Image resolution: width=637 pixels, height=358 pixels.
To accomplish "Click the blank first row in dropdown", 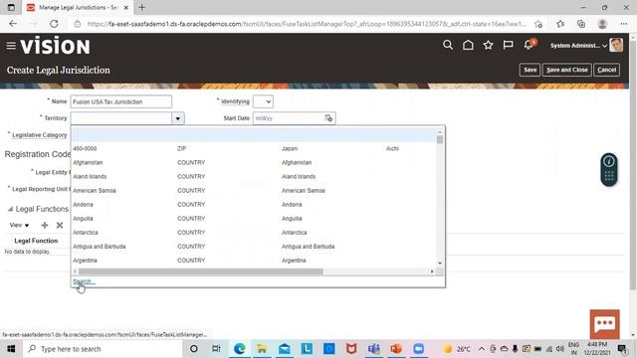I will click(255, 134).
